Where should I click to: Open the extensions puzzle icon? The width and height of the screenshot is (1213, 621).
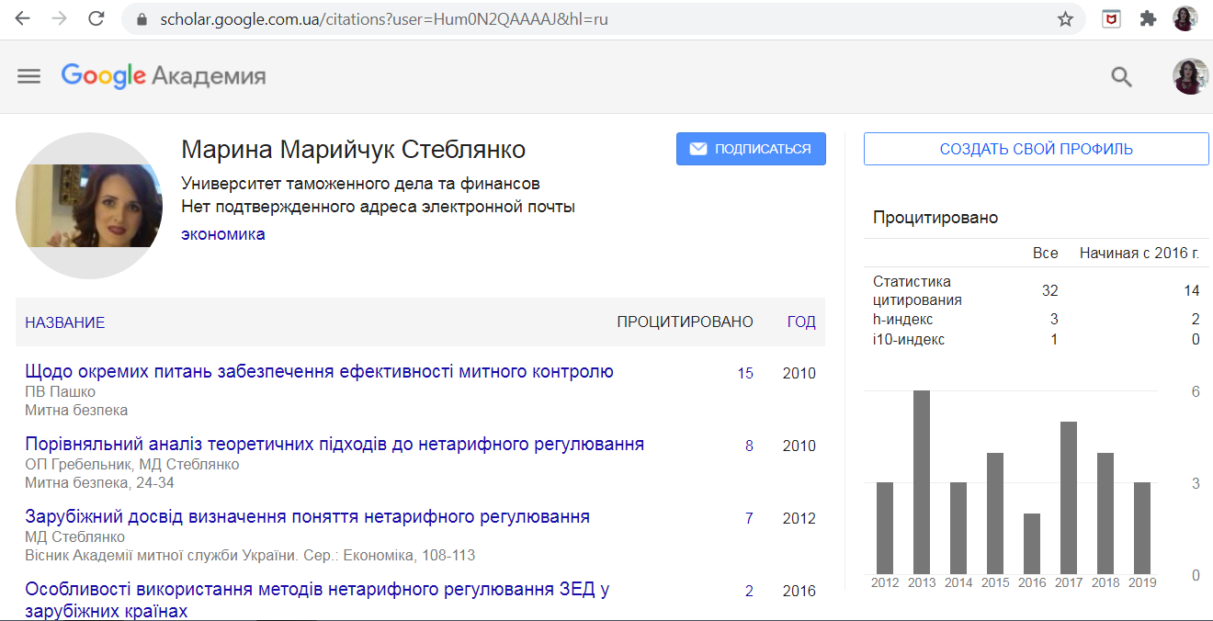pos(1148,19)
